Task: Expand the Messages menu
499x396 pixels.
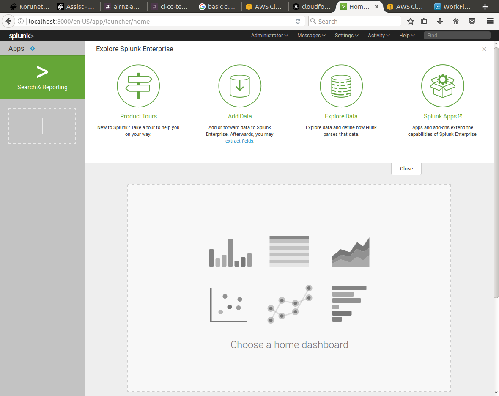Action: [311, 36]
